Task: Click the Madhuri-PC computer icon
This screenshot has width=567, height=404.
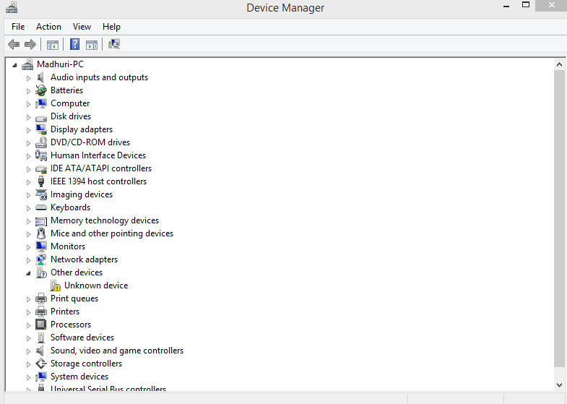Action: [27, 64]
